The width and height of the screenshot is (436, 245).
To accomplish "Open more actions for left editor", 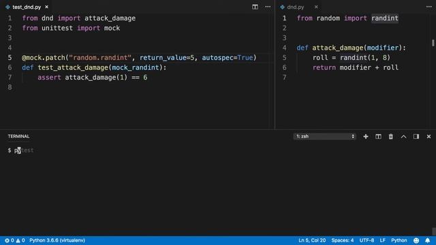I will tap(268, 7).
